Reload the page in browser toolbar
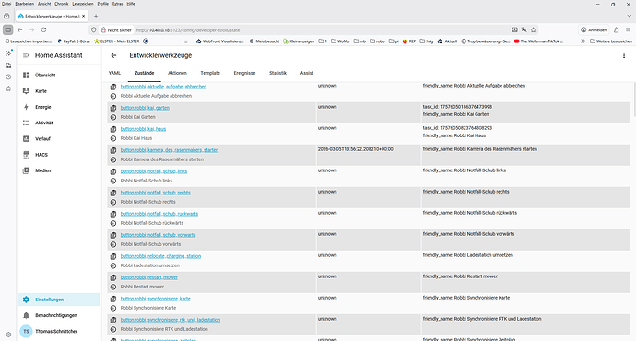 (44, 30)
